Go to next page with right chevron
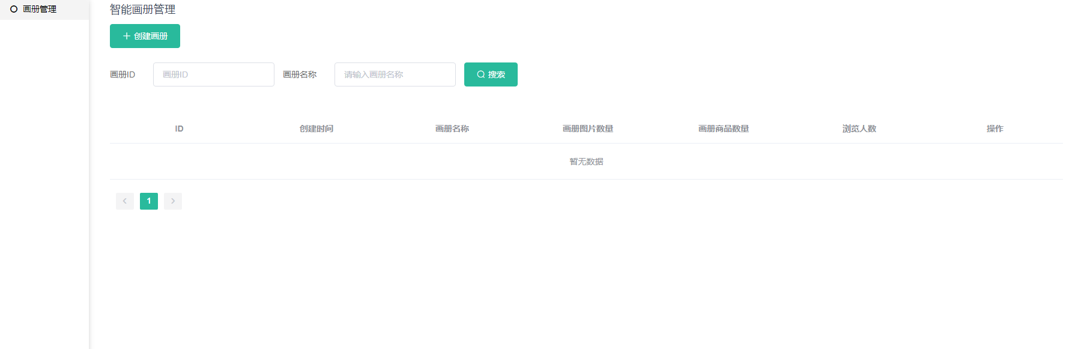 pyautogui.click(x=173, y=201)
